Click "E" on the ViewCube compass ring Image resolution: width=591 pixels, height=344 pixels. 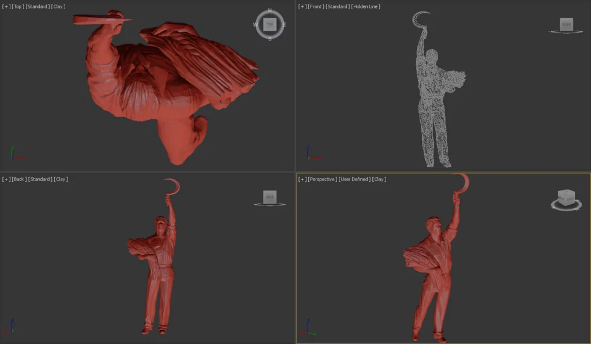283,25
